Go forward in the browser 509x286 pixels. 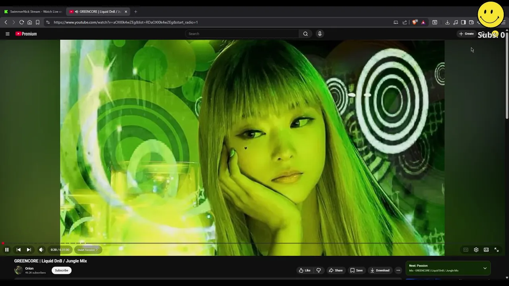click(x=14, y=22)
